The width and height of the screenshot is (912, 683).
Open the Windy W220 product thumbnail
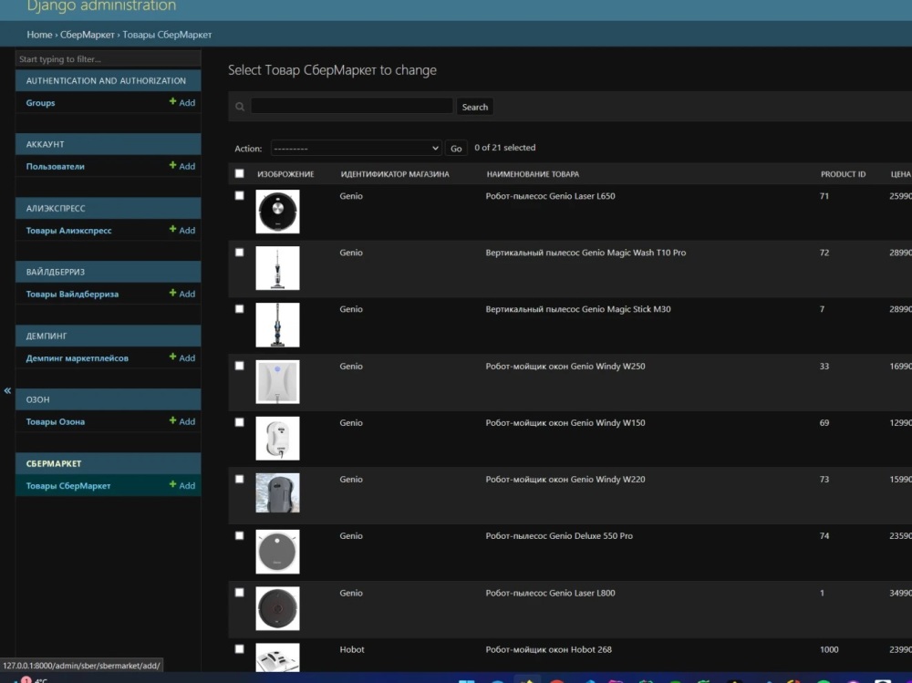pos(277,492)
